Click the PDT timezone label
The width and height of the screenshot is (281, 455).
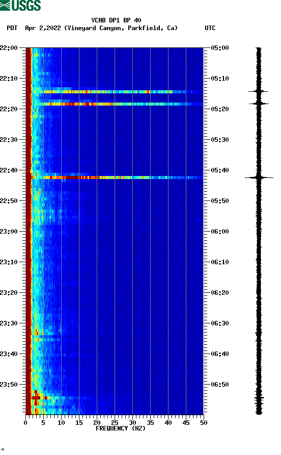(12, 28)
